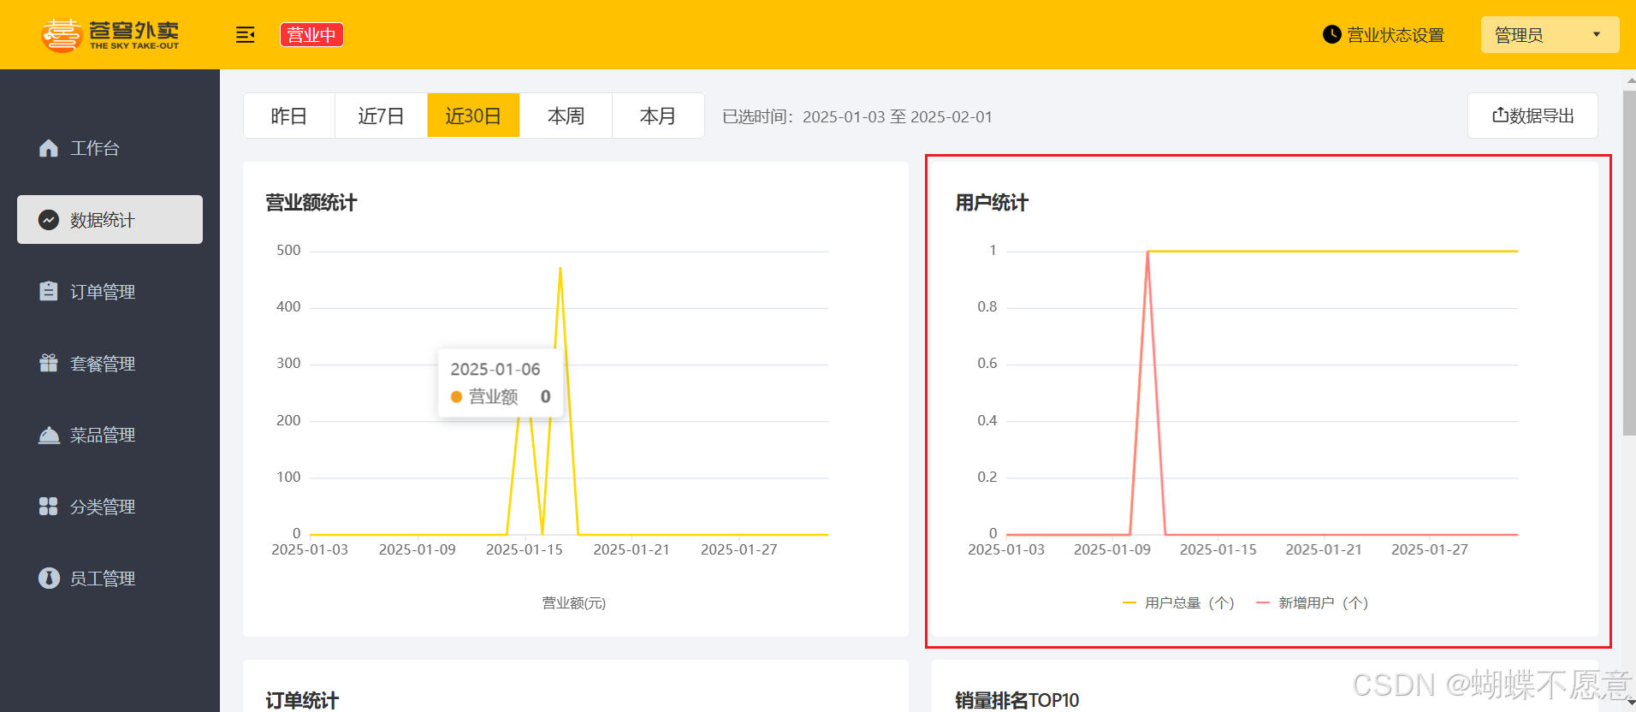
Task: Open the 菜品管理 menu item
Action: pos(110,435)
